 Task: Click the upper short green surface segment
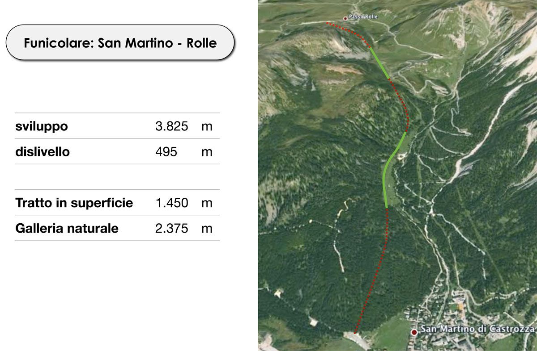pos(379,63)
